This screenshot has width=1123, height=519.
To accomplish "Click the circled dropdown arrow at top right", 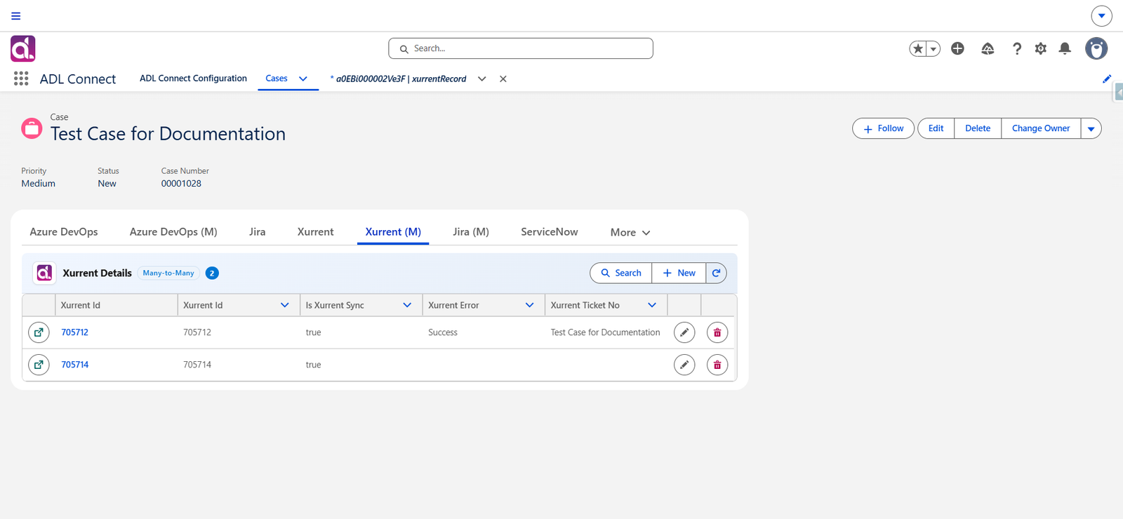I will 1101,15.
